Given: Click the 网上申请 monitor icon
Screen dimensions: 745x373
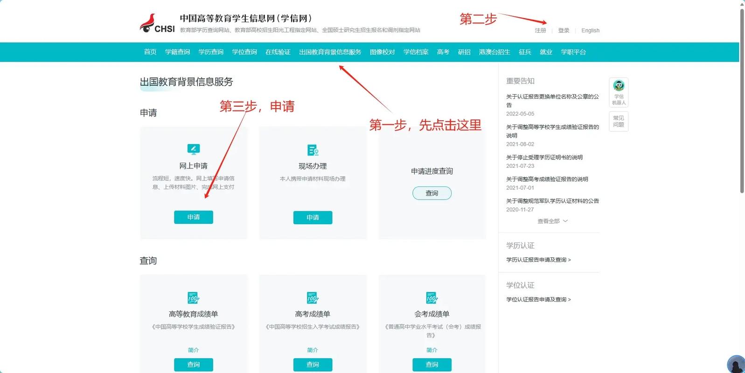Looking at the screenshot, I should [194, 149].
